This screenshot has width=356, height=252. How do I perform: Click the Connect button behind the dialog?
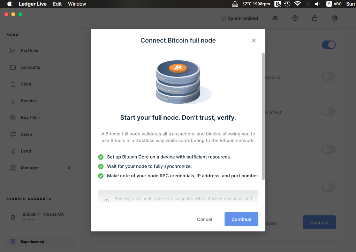click(x=319, y=222)
